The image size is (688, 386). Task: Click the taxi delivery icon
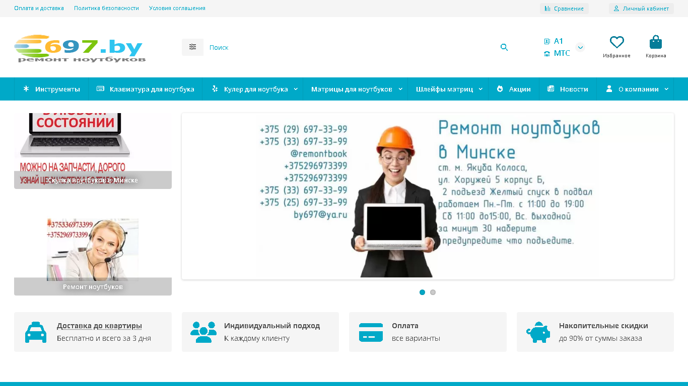[x=36, y=332]
